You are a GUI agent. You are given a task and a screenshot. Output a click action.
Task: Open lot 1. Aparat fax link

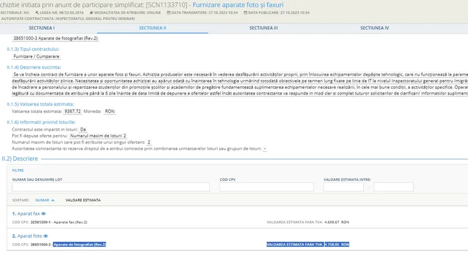pos(26,214)
